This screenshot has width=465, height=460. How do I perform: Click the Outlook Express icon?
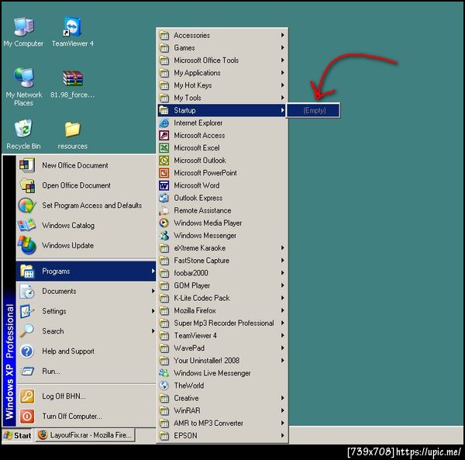(164, 198)
